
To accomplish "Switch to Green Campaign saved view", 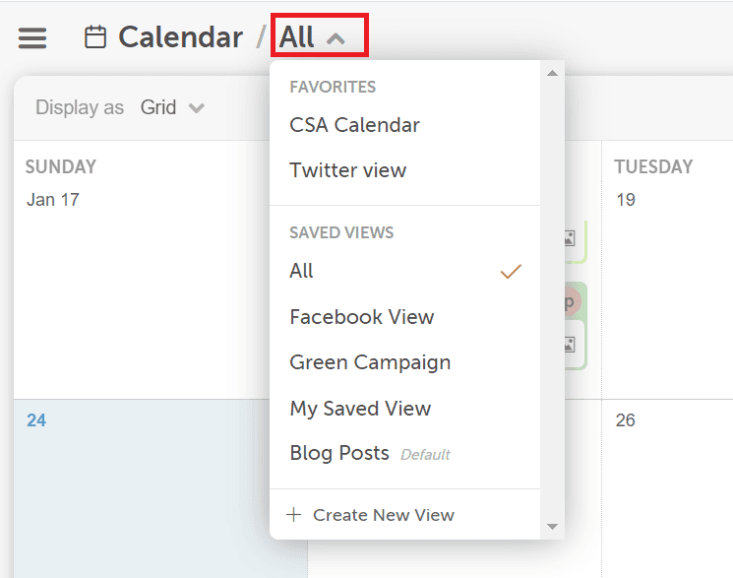I will point(404,362).
